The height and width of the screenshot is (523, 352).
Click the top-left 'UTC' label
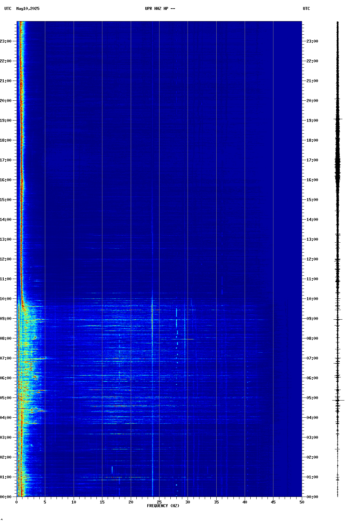tap(8, 9)
